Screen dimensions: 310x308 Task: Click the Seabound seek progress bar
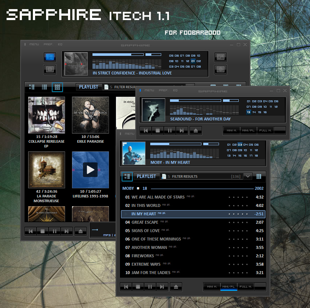(x=195, y=101)
